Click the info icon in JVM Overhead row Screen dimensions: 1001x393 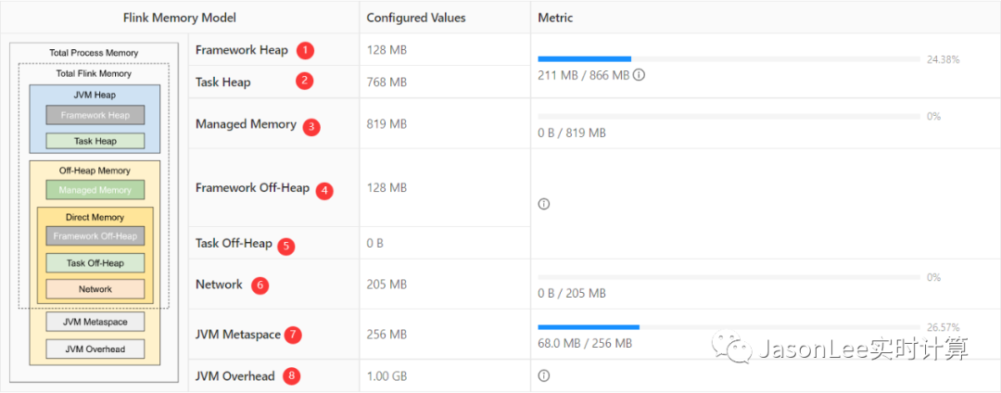tap(544, 375)
